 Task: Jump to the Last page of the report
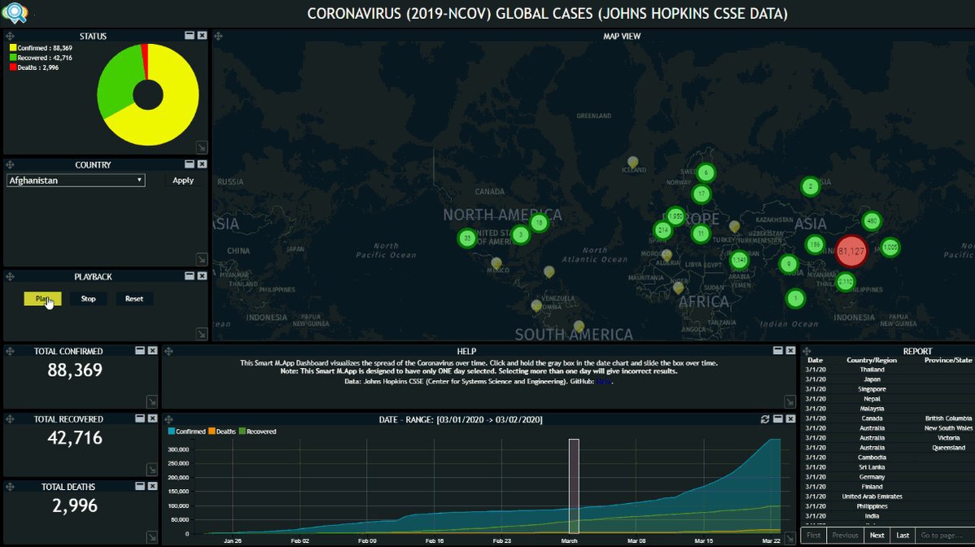point(903,536)
